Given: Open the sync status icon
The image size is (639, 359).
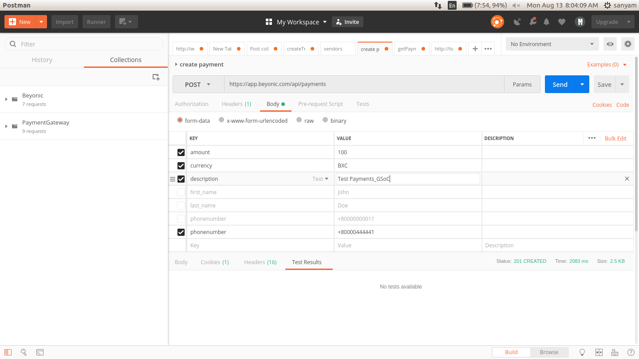Looking at the screenshot, I should tap(497, 22).
